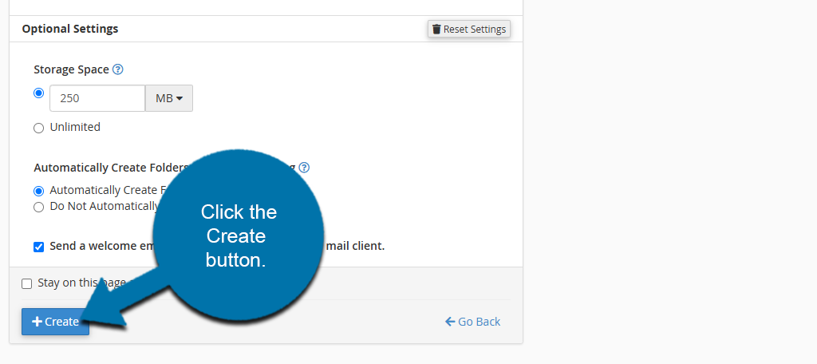Click the blue Create button callout bubble
The height and width of the screenshot is (364, 817).
[x=238, y=235]
